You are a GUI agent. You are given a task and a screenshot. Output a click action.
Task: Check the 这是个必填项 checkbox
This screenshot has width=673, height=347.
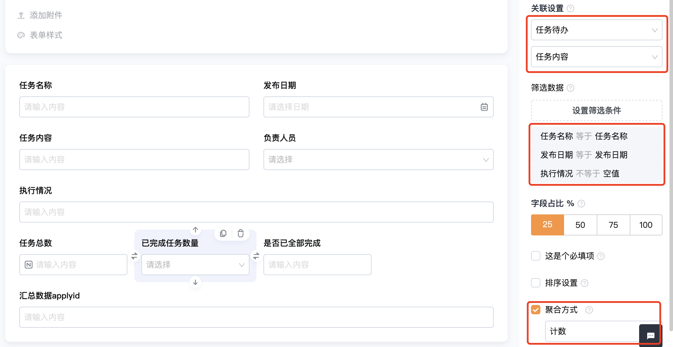pos(536,256)
